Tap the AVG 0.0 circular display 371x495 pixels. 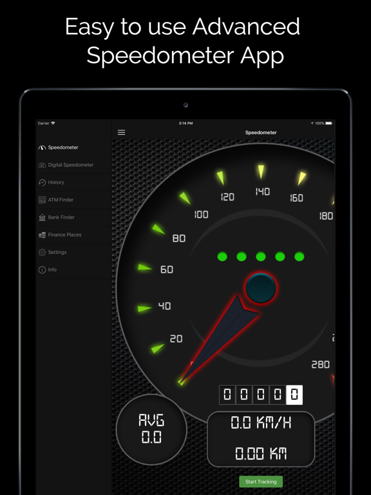151,429
